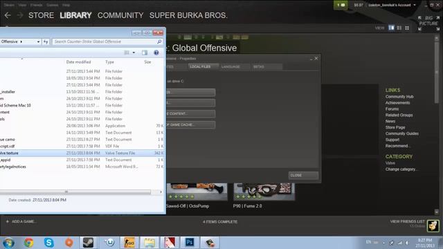Viewport: 443px width, 249px height.
Task: Go forward with Steam's forward arrow
Action: [x=20, y=15]
